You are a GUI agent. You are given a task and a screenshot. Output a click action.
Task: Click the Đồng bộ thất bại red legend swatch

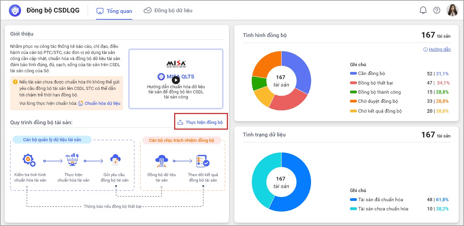click(x=353, y=83)
